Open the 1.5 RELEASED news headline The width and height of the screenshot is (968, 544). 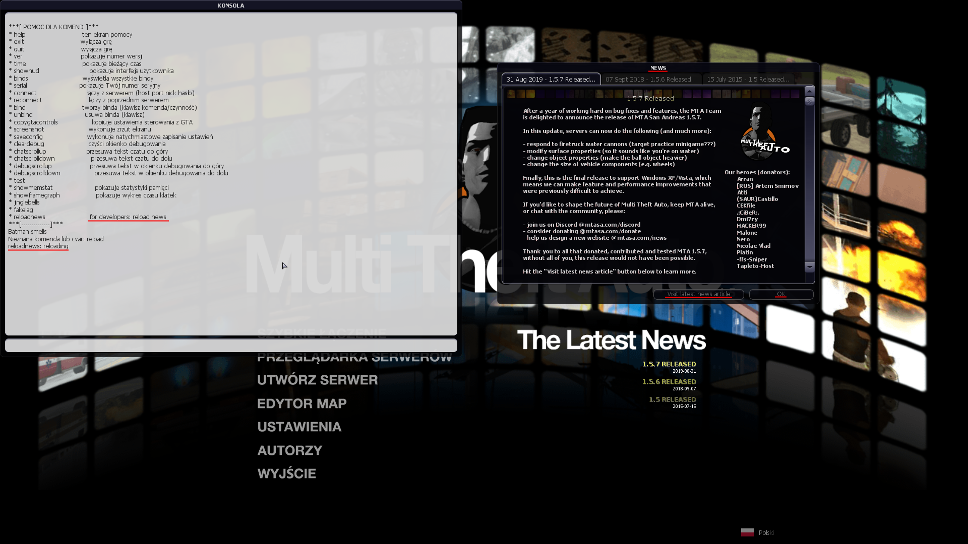click(672, 399)
